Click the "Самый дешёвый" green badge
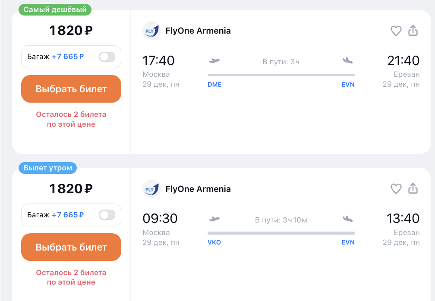This screenshot has height=301, width=435. point(55,9)
